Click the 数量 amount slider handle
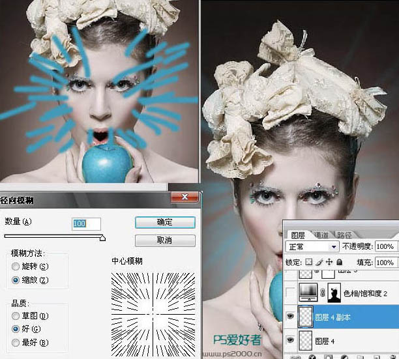399x359 pixels. [102, 238]
